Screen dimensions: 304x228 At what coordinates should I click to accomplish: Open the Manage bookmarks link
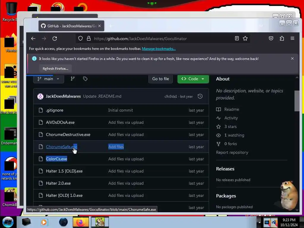pyautogui.click(x=159, y=49)
